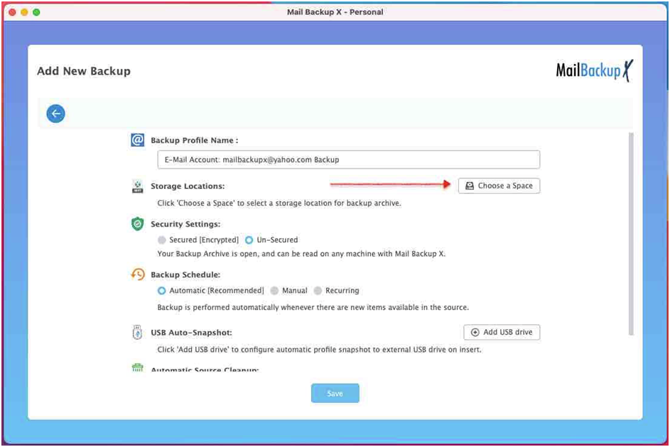Click the Backup Schedule label

point(185,274)
